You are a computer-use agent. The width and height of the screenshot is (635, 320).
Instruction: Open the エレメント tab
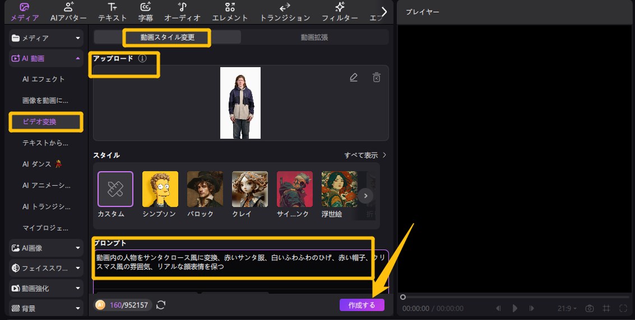click(230, 12)
